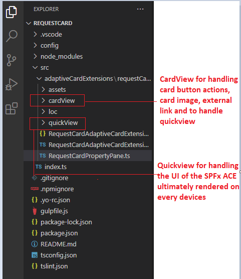Select the REQUESTCARD root folder name
The width and height of the screenshot is (241, 279).
pos(53,23)
